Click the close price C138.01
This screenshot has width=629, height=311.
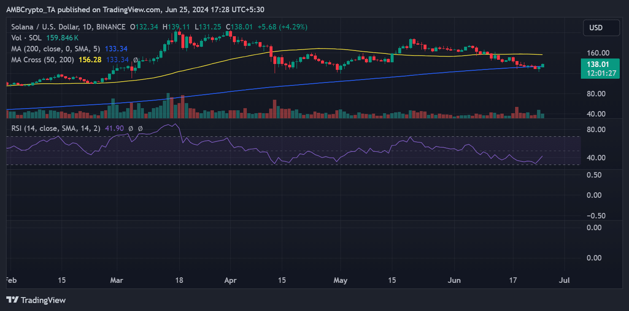[238, 27]
